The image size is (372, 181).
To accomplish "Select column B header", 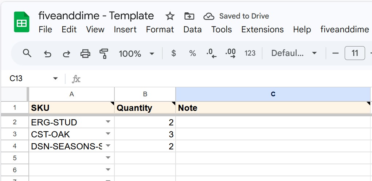I will [x=145, y=94].
